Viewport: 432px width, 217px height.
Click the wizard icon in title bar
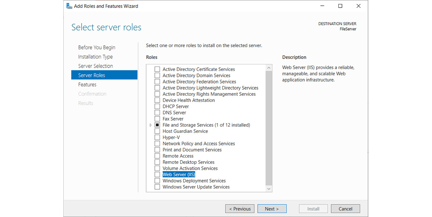point(69,6)
